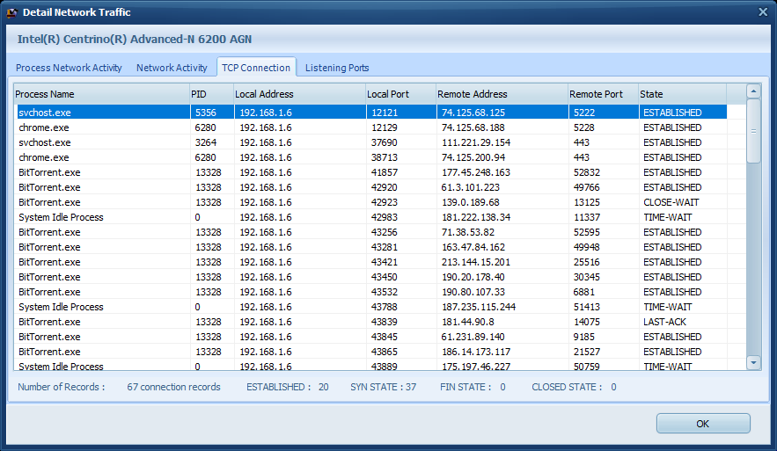Select BitTorrent.exe row with local port 43865

371,352
